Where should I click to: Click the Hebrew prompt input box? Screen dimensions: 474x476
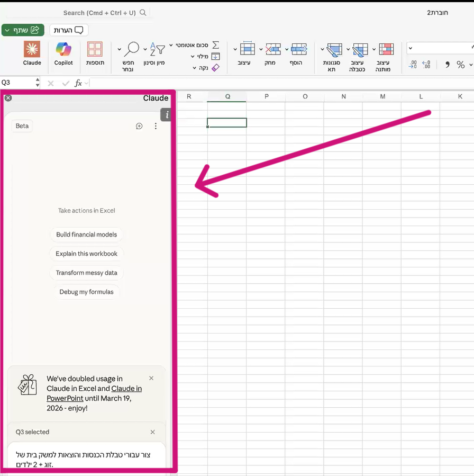86,455
